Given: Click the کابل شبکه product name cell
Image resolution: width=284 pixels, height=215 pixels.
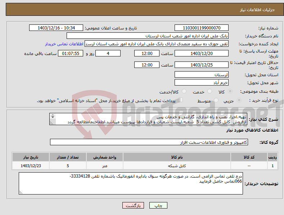Looking at the screenshot, I should (x=177, y=166).
